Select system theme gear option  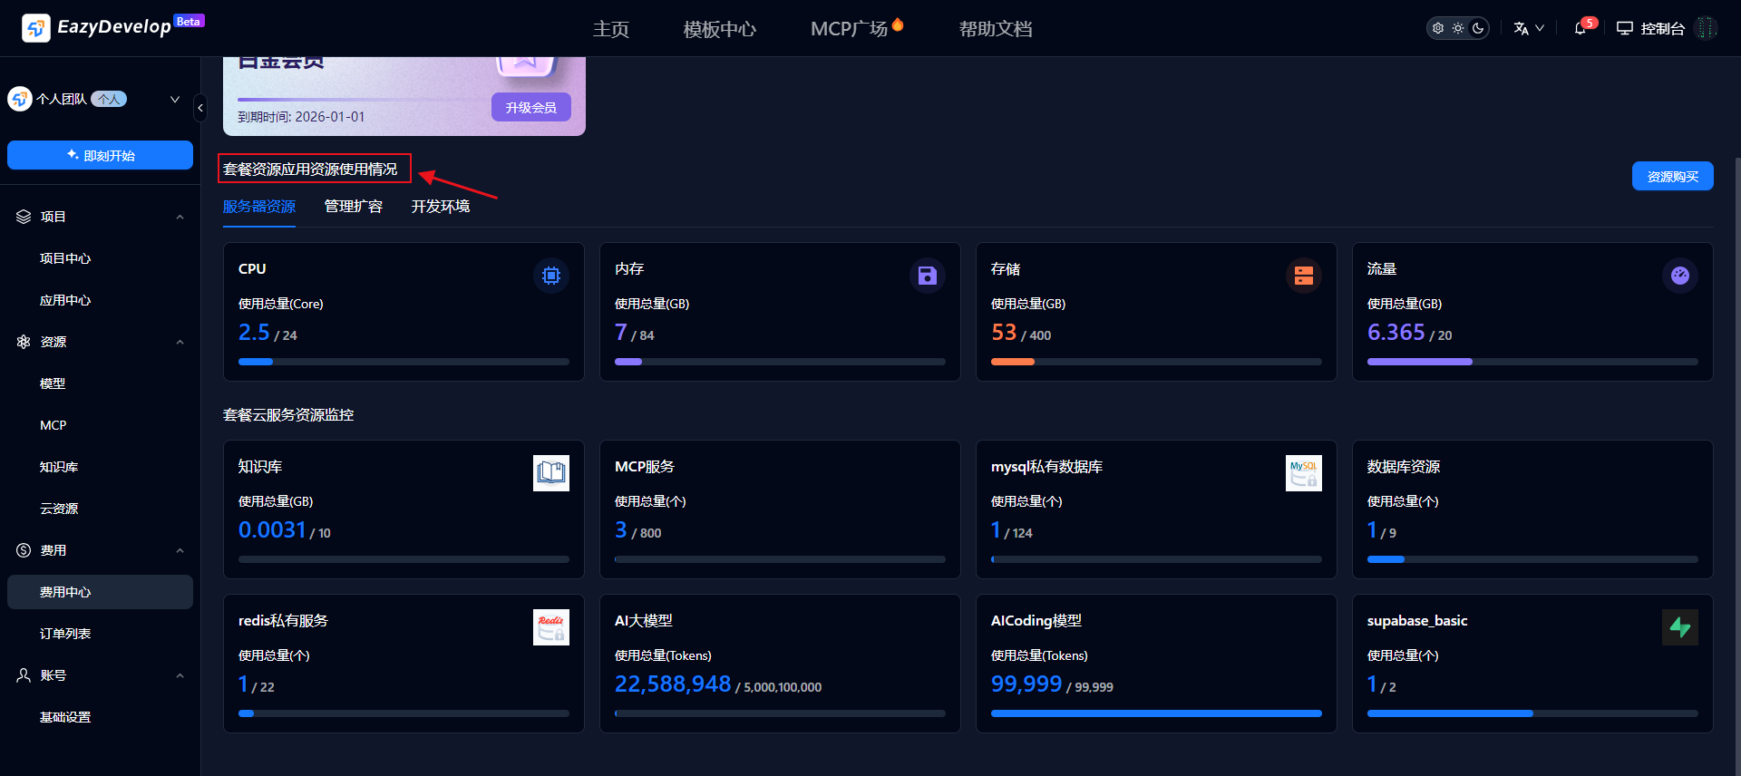1438,28
